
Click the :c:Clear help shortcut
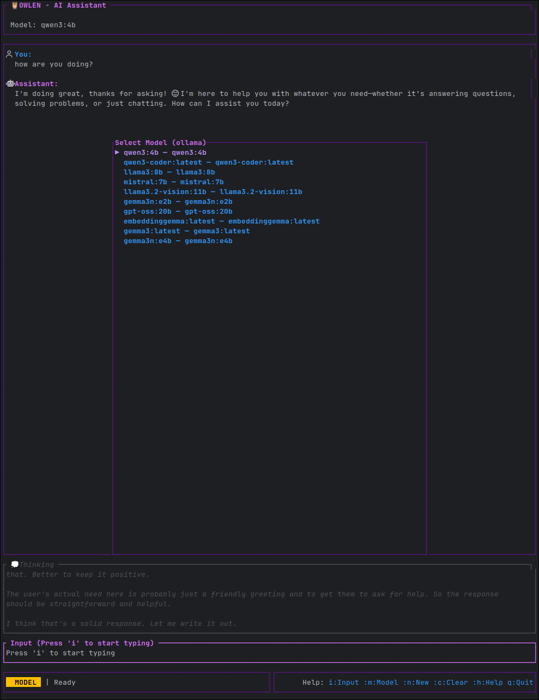click(x=450, y=683)
